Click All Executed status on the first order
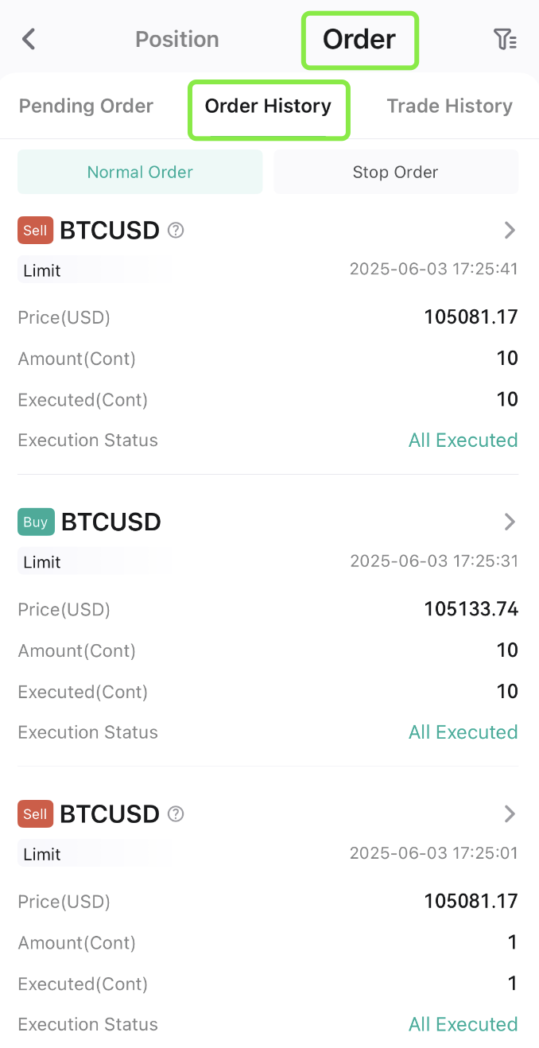This screenshot has width=539, height=1048. [x=463, y=440]
